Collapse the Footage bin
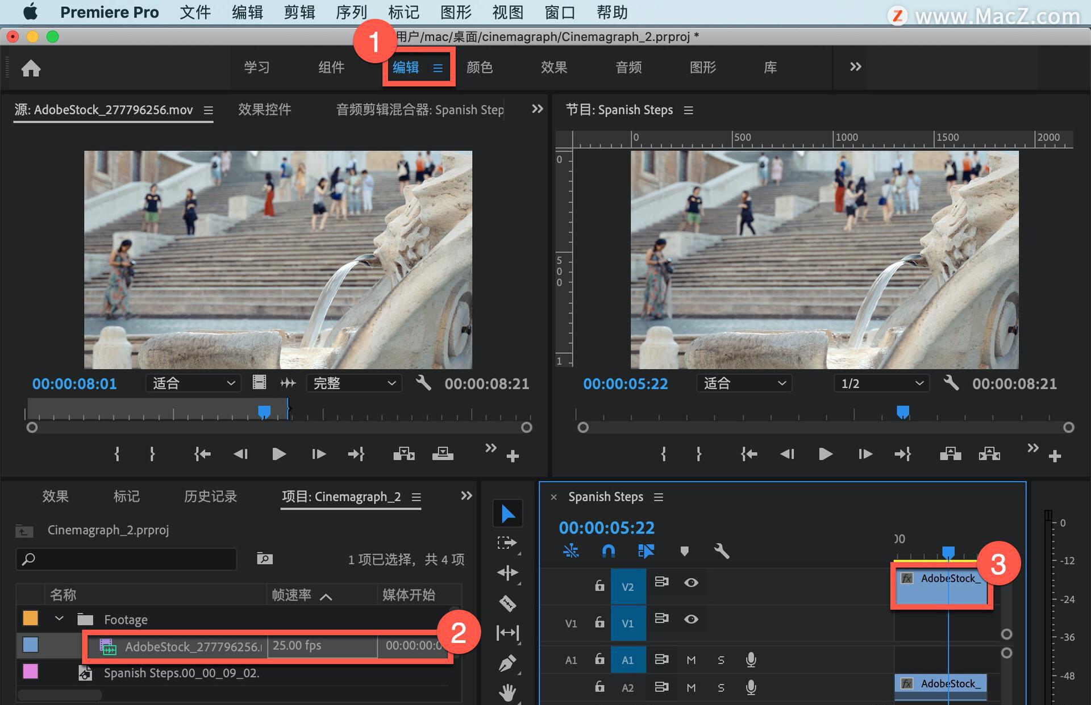This screenshot has width=1091, height=705. click(59, 618)
